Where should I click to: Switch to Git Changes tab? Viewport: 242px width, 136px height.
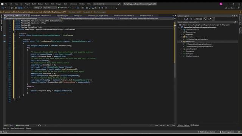click(x=195, y=125)
